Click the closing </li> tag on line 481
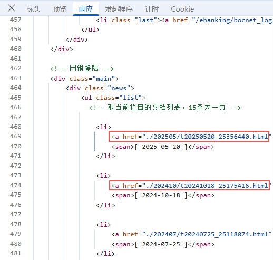 point(105,254)
